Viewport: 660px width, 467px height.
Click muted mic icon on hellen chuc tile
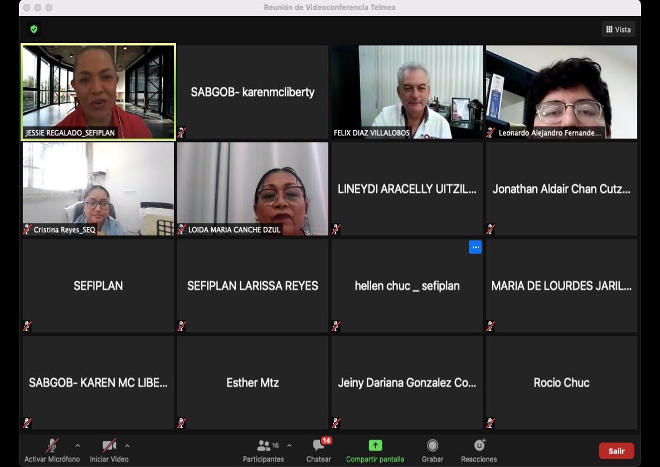336,326
